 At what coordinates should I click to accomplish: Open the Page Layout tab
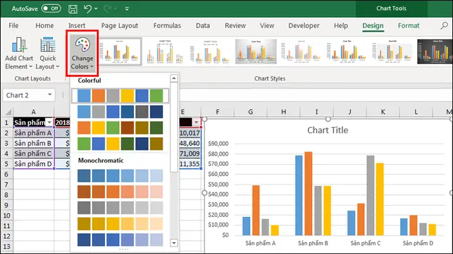click(120, 25)
